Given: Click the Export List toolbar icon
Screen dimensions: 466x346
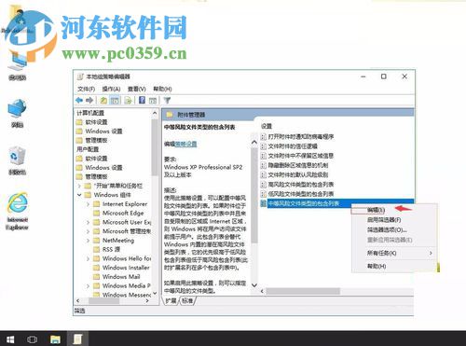Looking at the screenshot, I should click(128, 101).
